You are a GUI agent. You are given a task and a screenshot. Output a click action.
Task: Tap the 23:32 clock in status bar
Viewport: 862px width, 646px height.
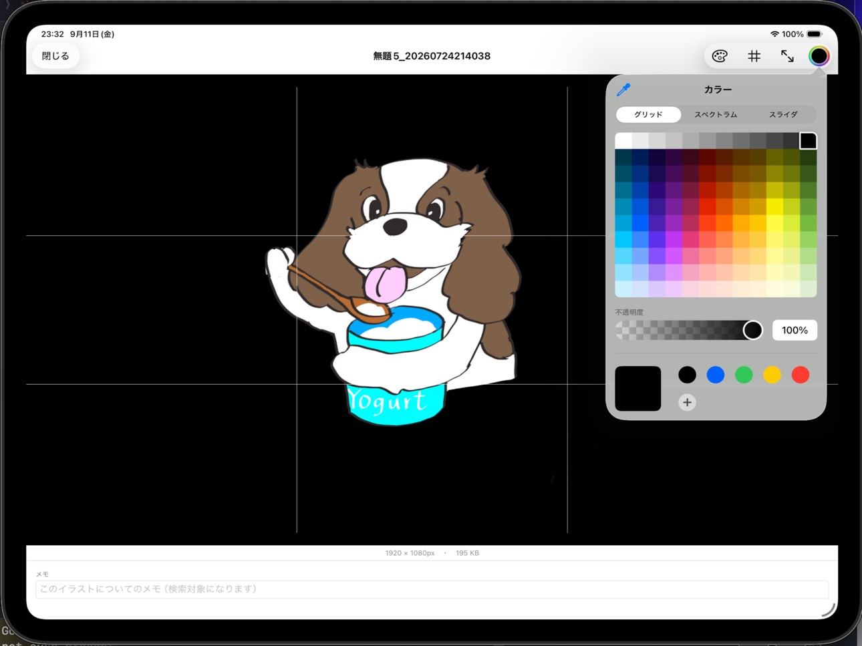click(52, 34)
